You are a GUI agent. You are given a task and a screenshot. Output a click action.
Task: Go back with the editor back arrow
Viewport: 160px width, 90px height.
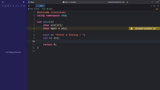coord(32,6)
